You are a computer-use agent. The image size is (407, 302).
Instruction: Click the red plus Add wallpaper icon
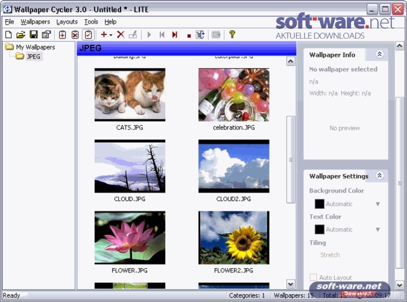tap(104, 34)
